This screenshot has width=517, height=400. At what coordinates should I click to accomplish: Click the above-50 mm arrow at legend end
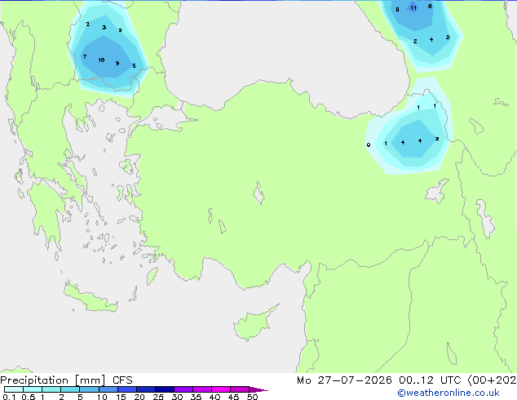[258, 389]
